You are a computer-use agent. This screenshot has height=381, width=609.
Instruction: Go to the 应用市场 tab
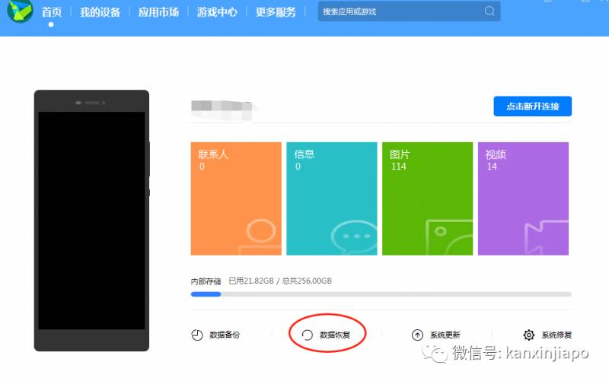159,12
